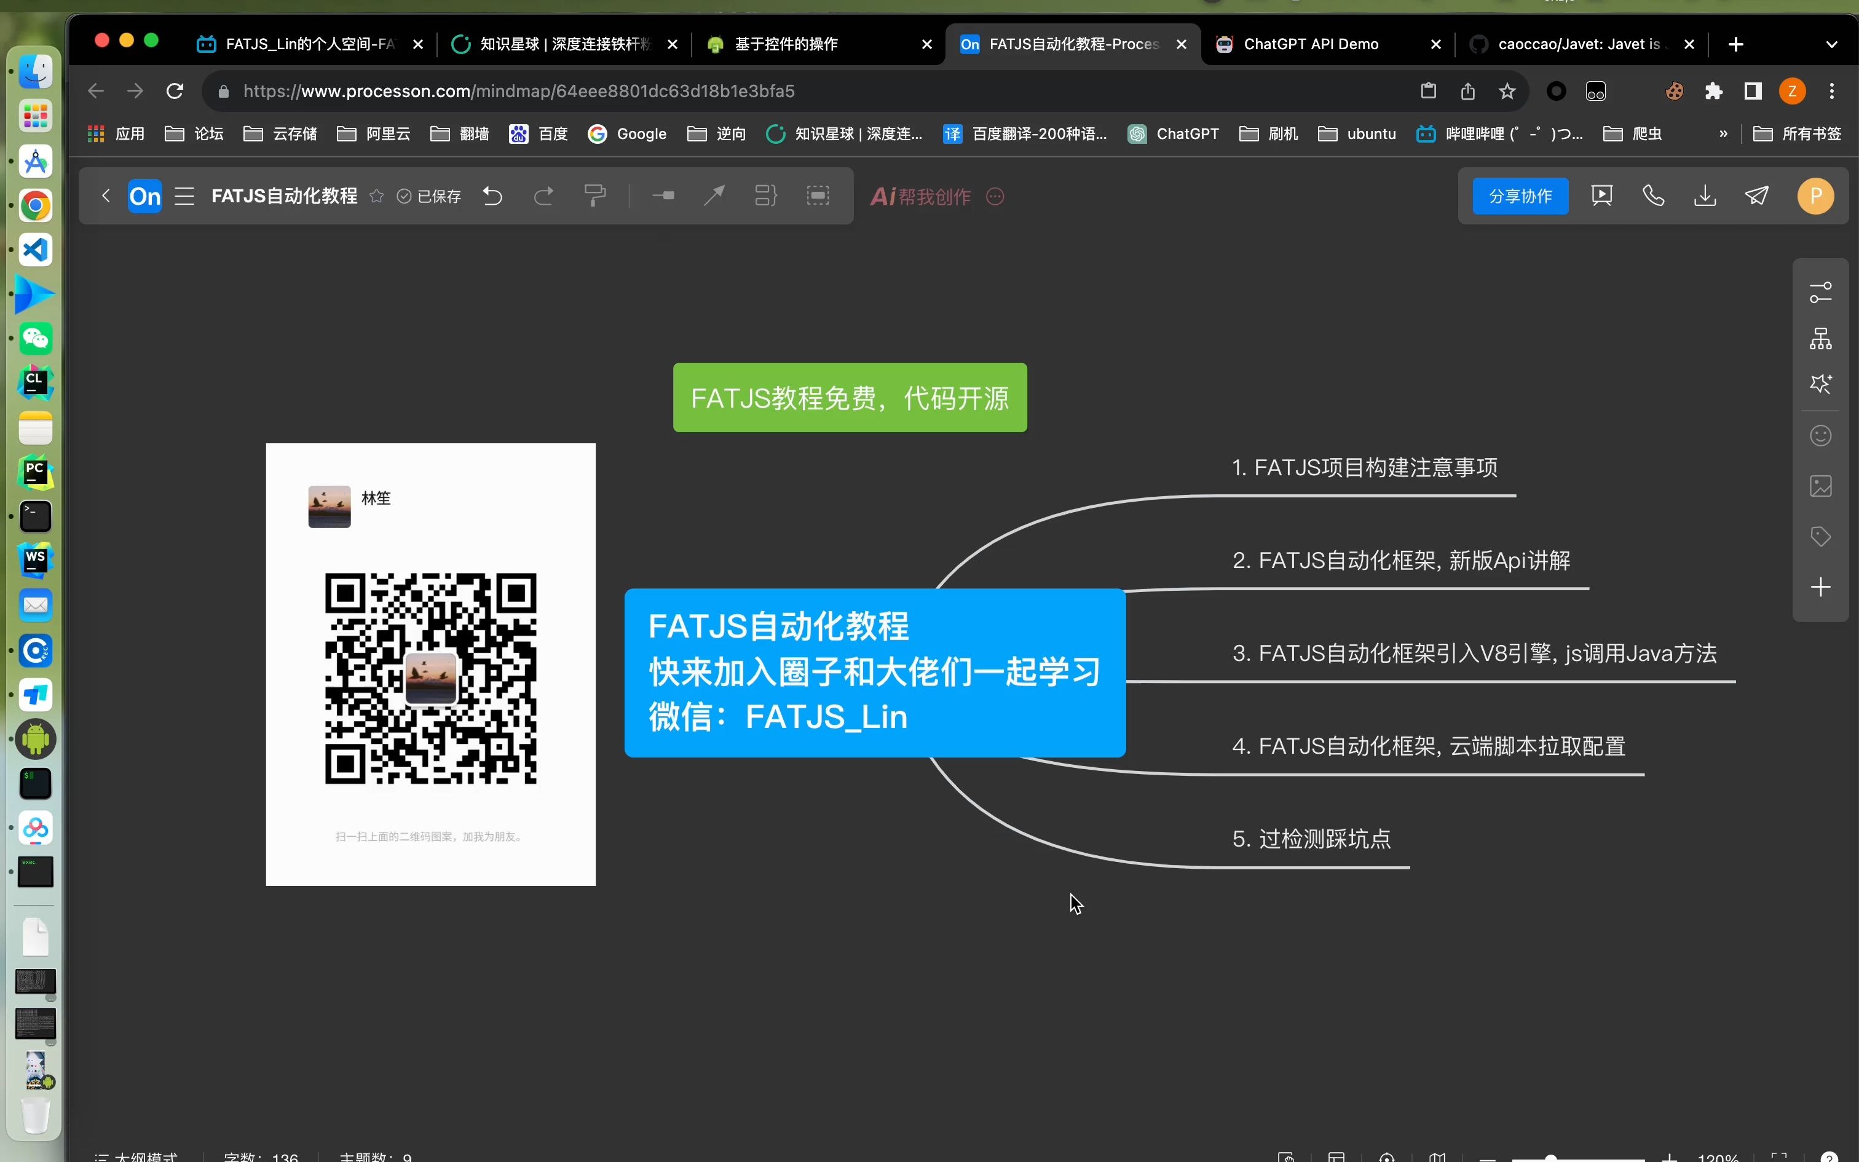Click the download export icon

[1705, 196]
